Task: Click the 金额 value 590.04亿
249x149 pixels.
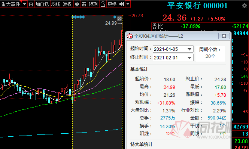Action: click(217, 118)
